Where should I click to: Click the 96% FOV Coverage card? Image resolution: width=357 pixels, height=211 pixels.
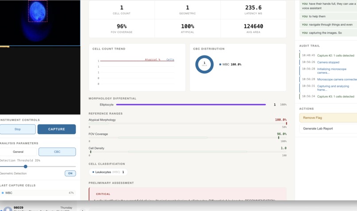click(121, 28)
